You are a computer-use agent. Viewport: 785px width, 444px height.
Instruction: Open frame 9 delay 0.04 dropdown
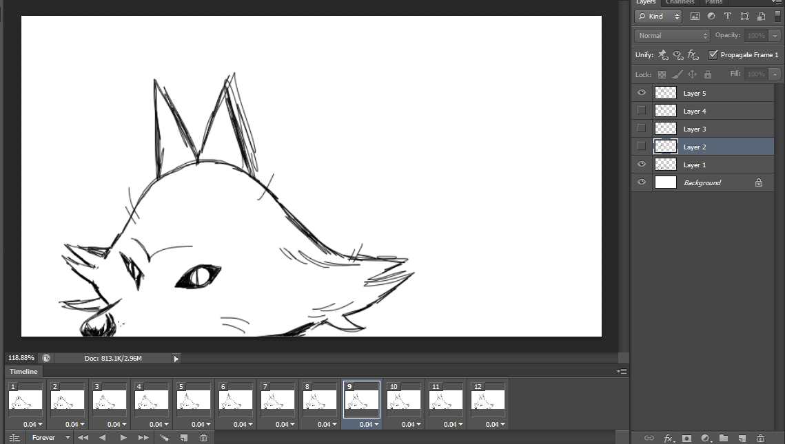tap(369, 425)
